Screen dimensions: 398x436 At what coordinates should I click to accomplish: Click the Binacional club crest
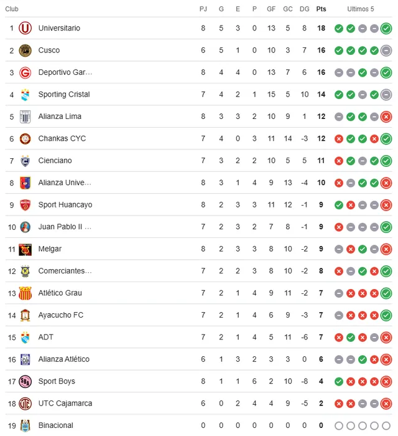coord(25,425)
